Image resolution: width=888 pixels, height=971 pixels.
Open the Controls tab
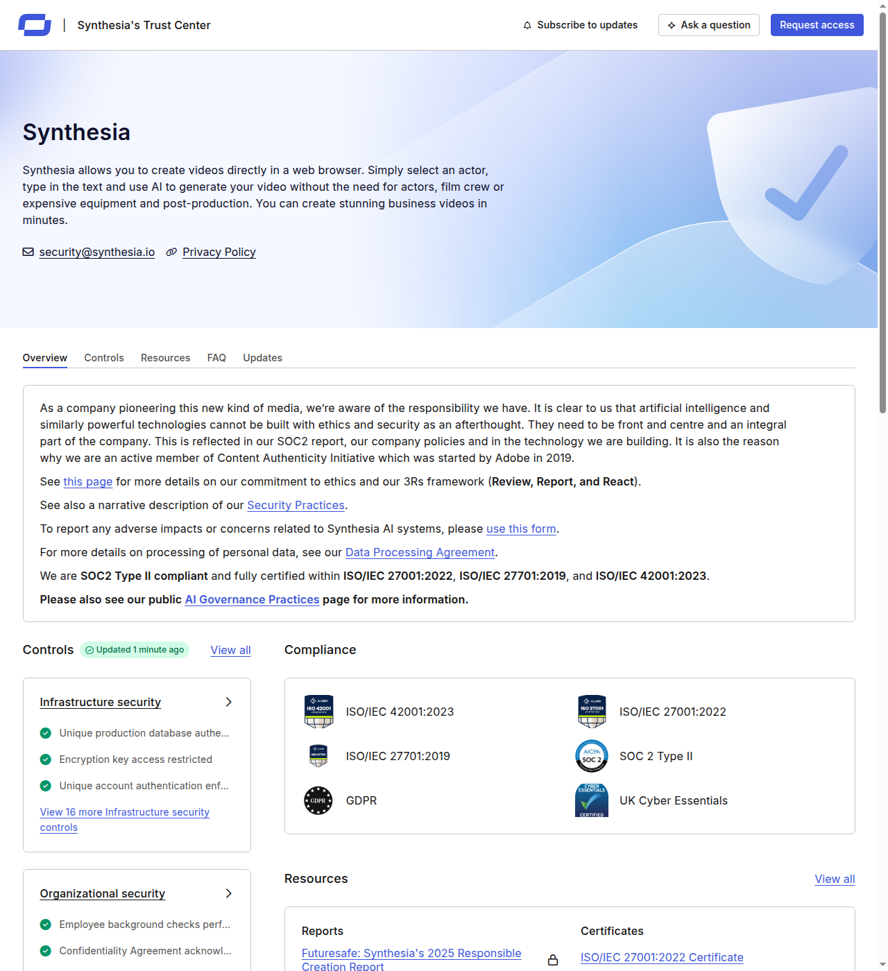[x=104, y=358]
